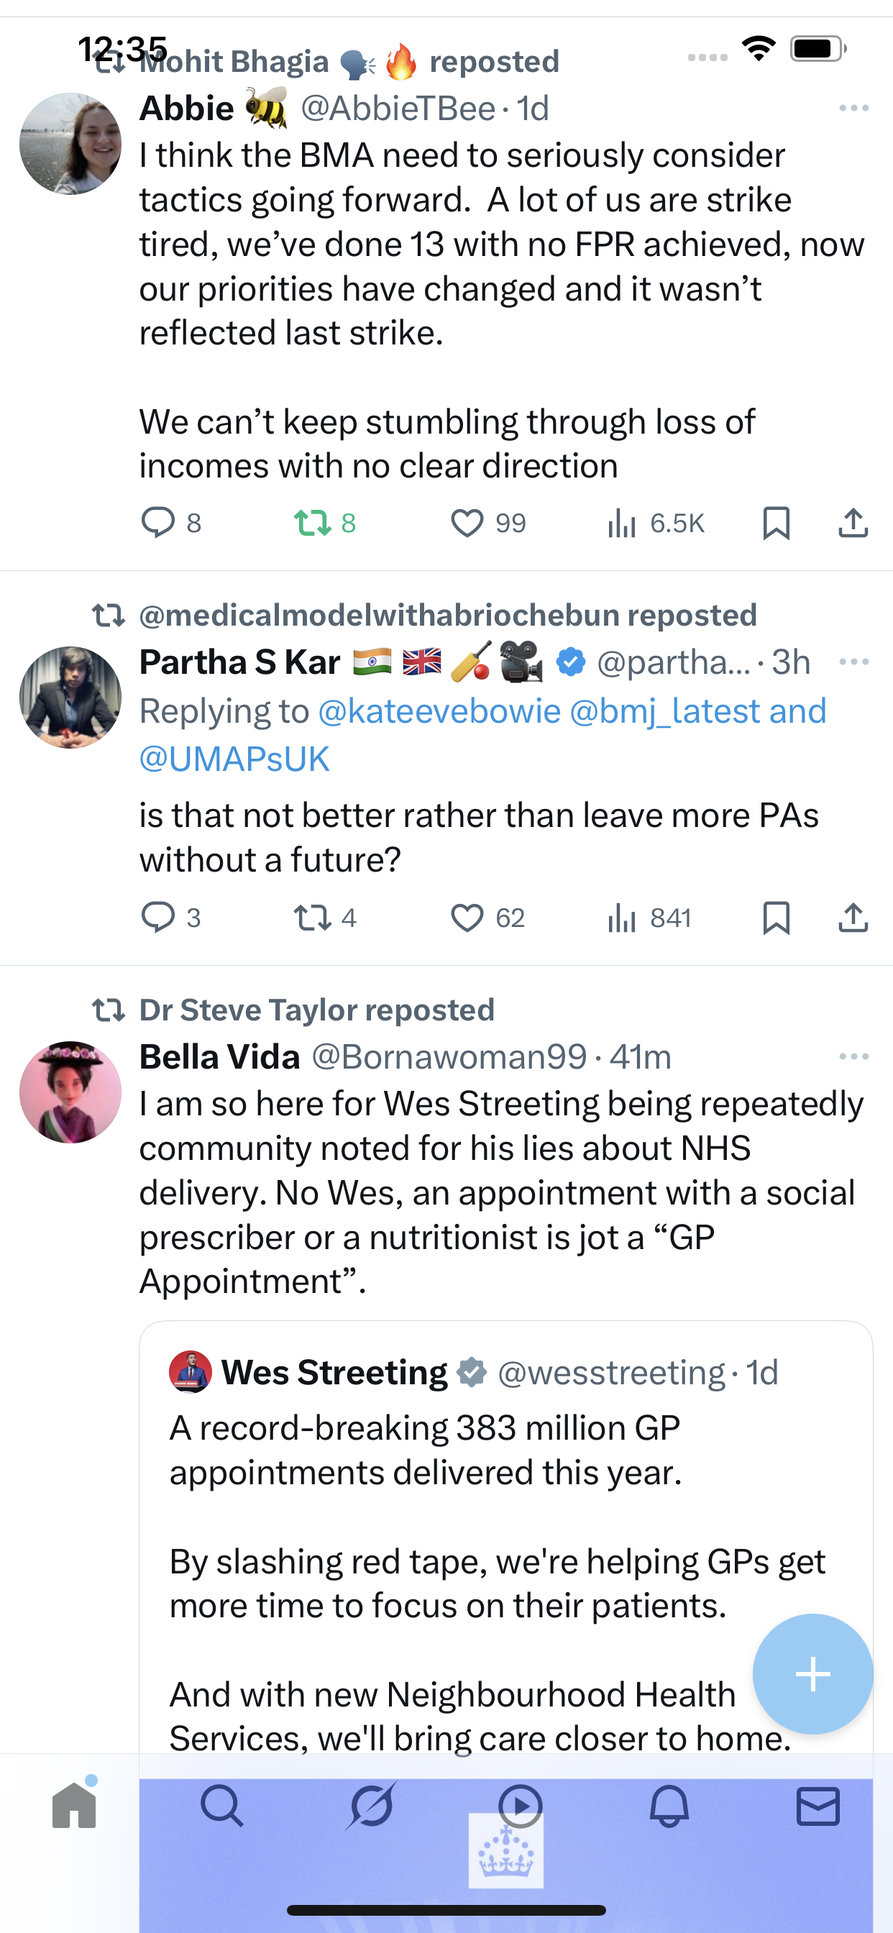View analytics for Partha S Kar's tweet
The height and width of the screenshot is (1933, 893).
(622, 918)
